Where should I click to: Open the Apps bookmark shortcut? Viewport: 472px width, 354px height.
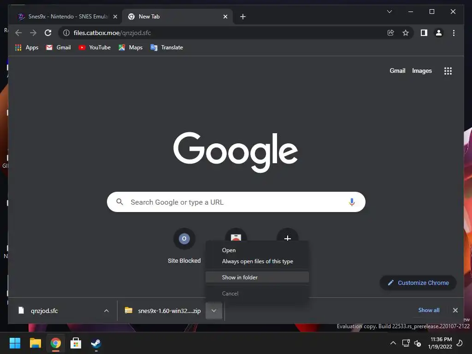(26, 47)
